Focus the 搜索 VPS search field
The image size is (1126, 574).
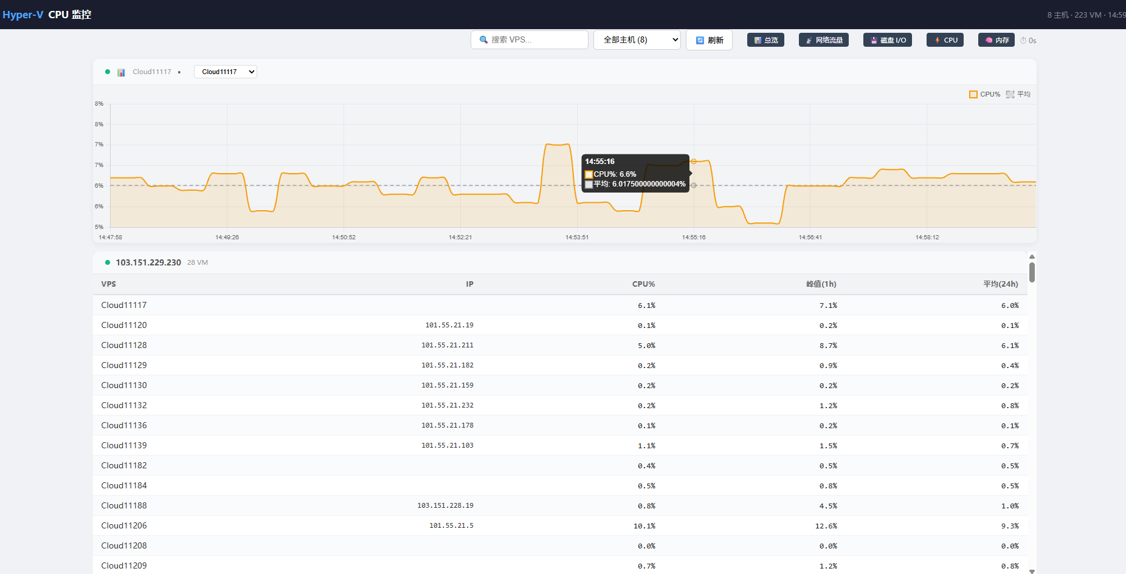[530, 39]
